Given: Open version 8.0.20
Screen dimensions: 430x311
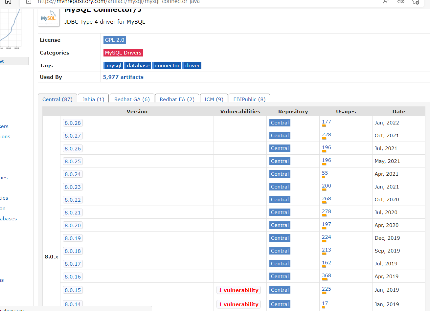Looking at the screenshot, I should (73, 225).
